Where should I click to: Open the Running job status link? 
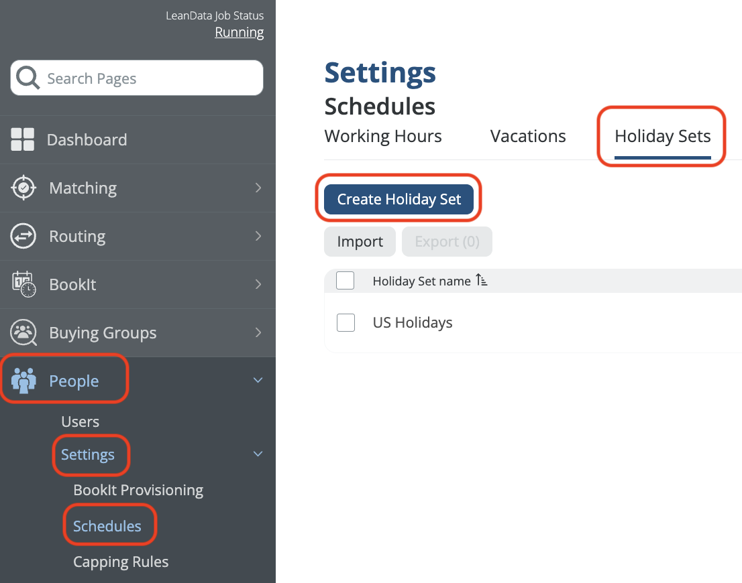pos(239,32)
